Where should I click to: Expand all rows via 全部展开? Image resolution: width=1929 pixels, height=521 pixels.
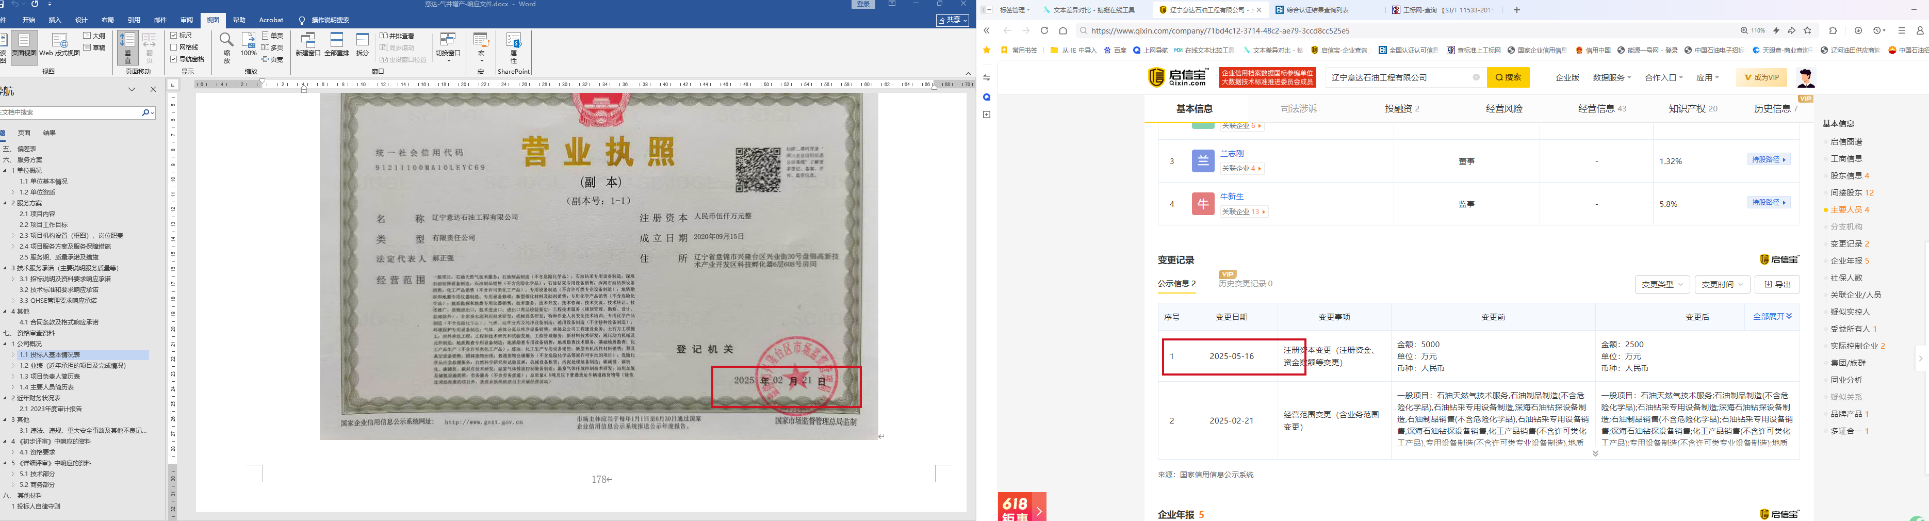tap(1773, 317)
